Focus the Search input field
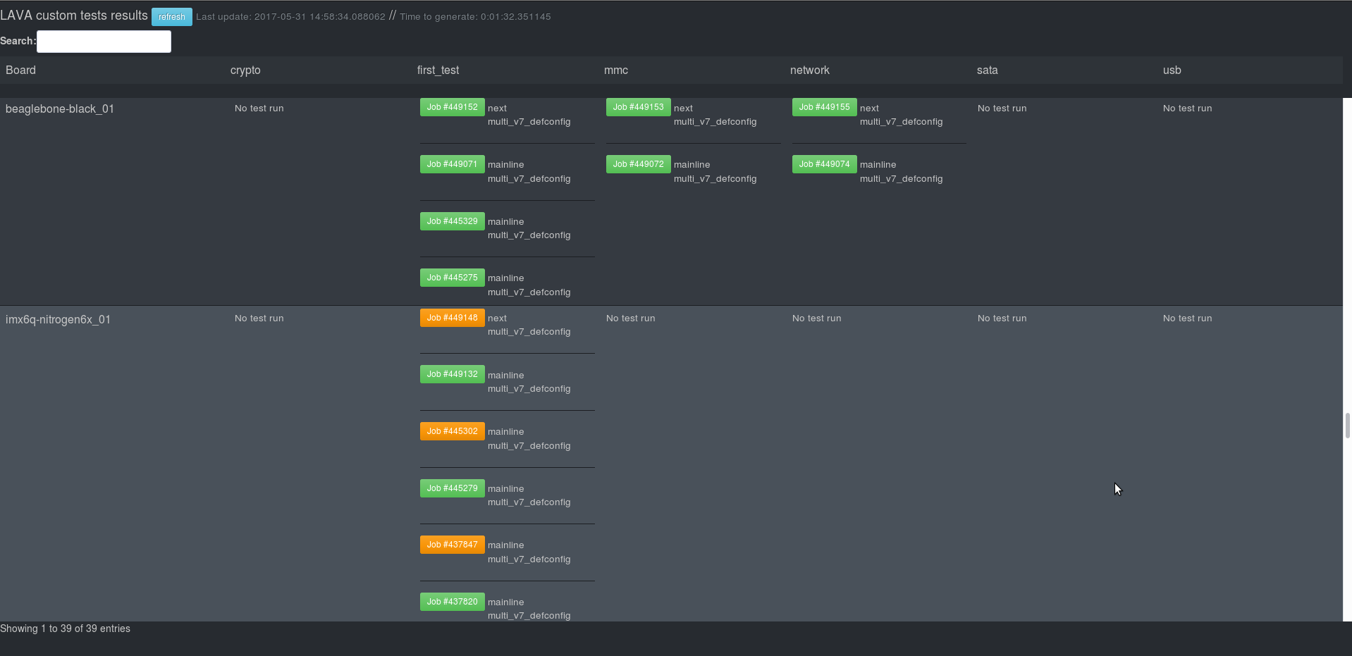 tap(104, 42)
